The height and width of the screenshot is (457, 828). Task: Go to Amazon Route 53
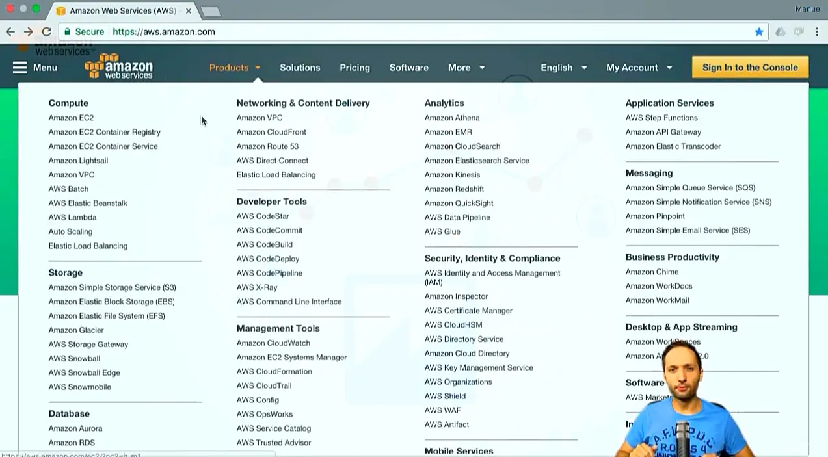[267, 146]
